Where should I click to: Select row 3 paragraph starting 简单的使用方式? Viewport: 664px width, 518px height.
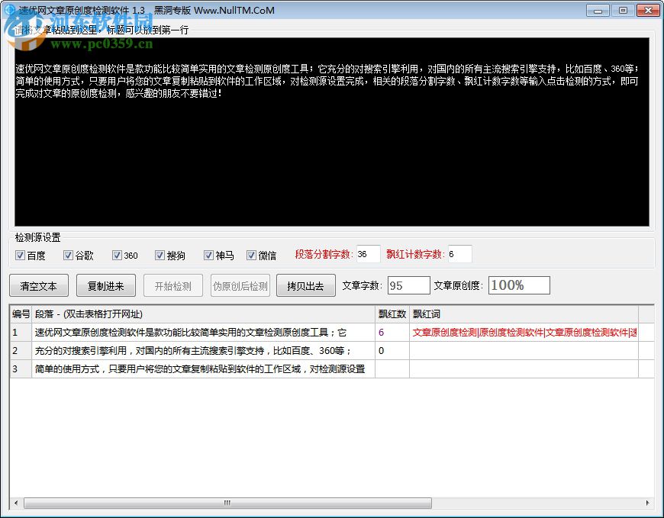pyautogui.click(x=203, y=368)
